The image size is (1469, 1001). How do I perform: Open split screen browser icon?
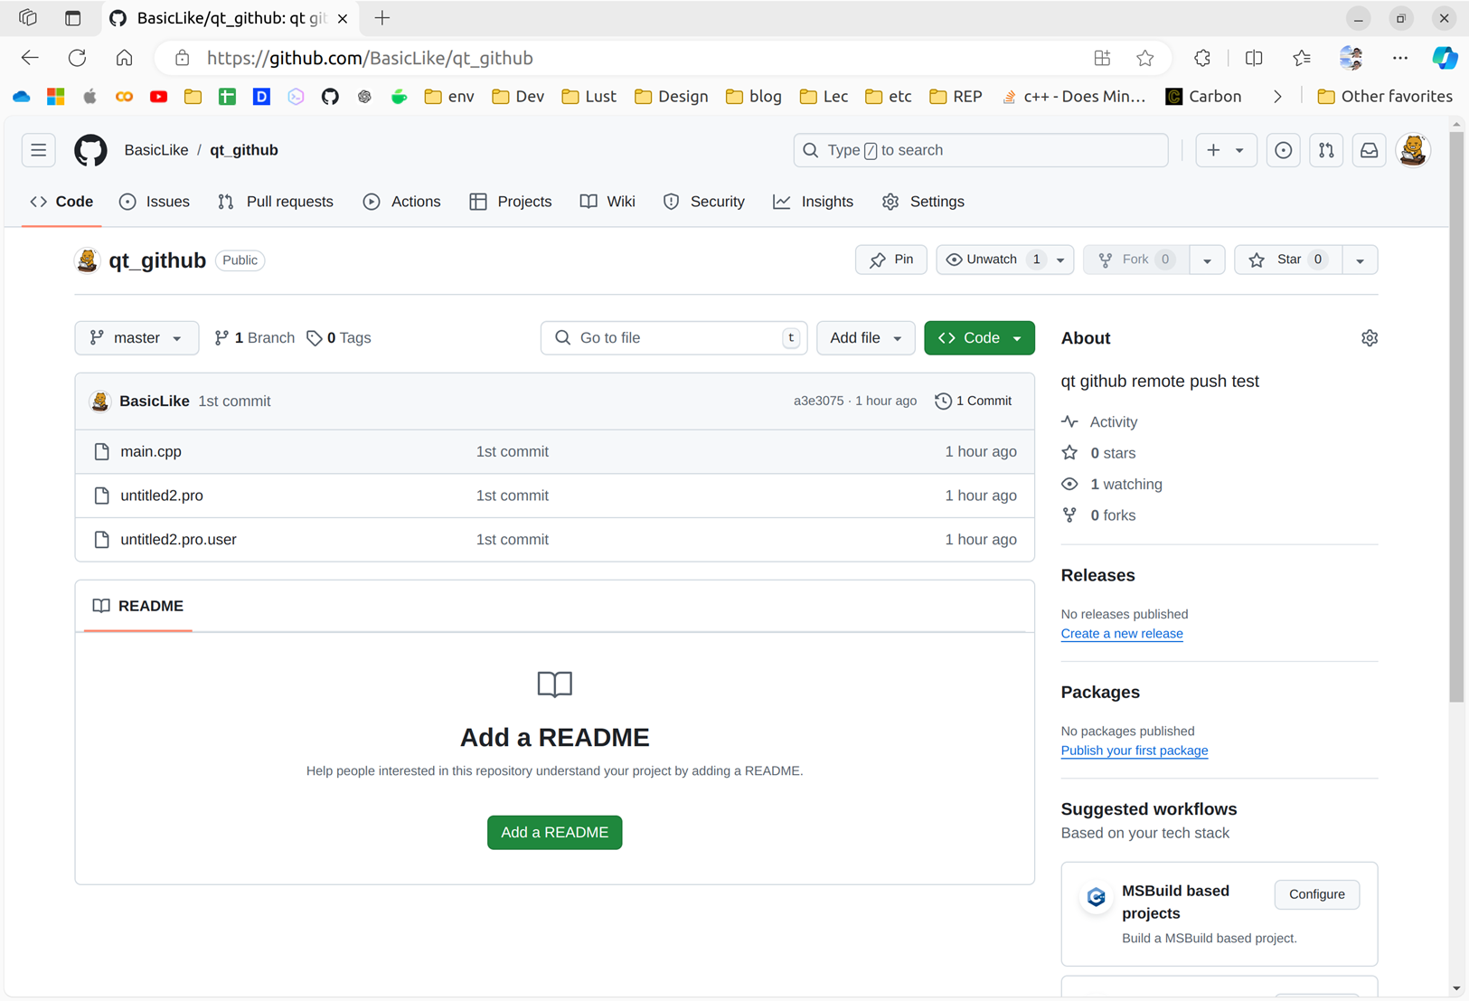[x=1254, y=58]
